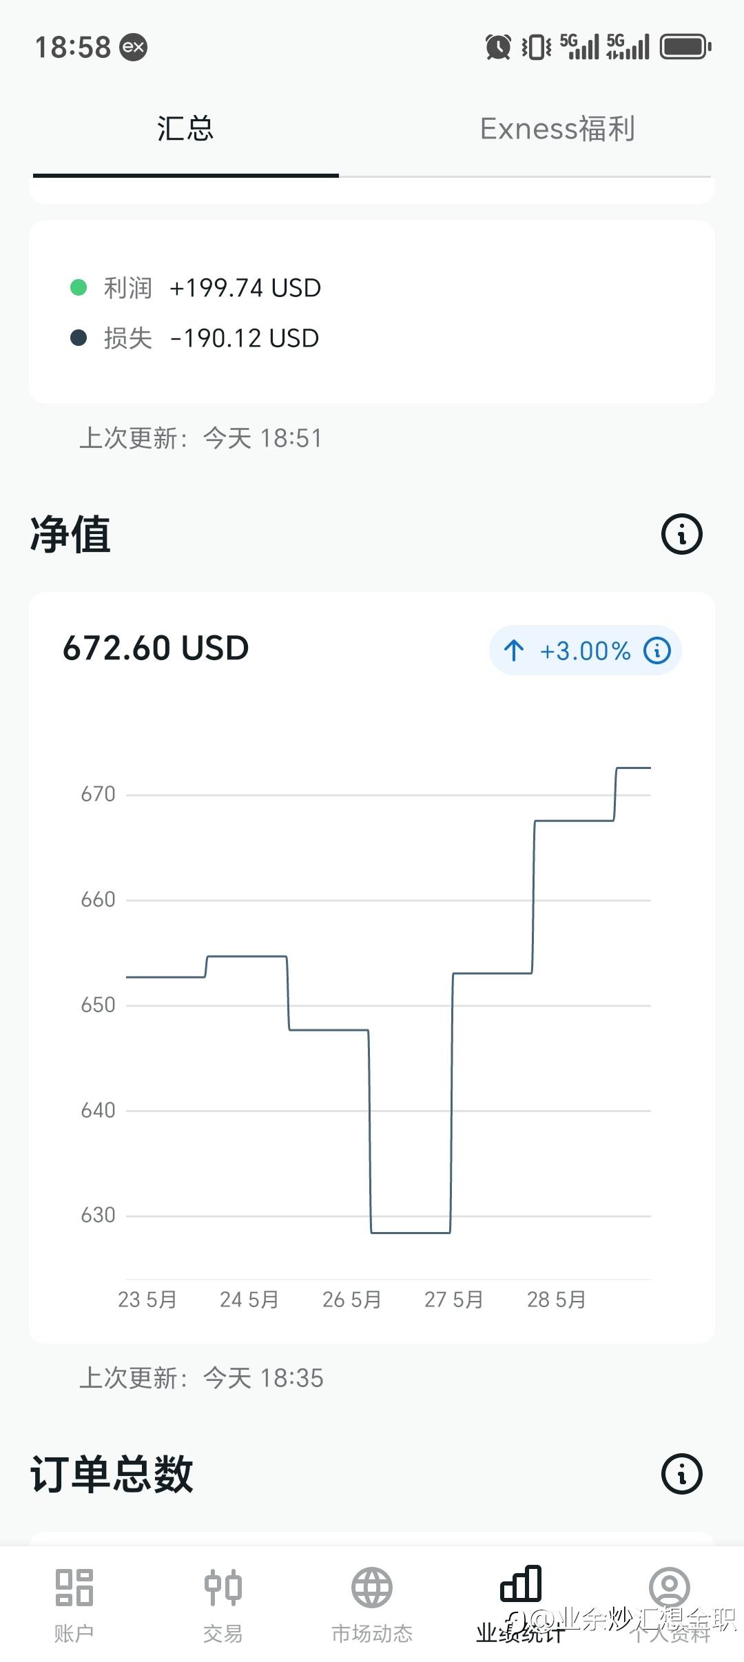
Task: Open the 汇总 summary tab
Action: pyautogui.click(x=185, y=129)
